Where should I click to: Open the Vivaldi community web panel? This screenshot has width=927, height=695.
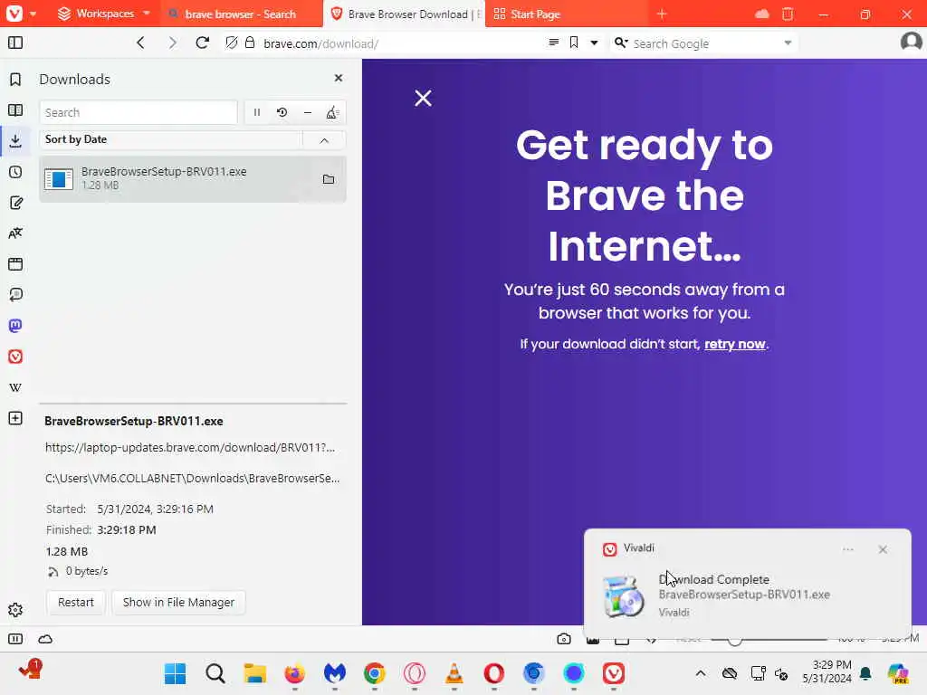click(15, 357)
